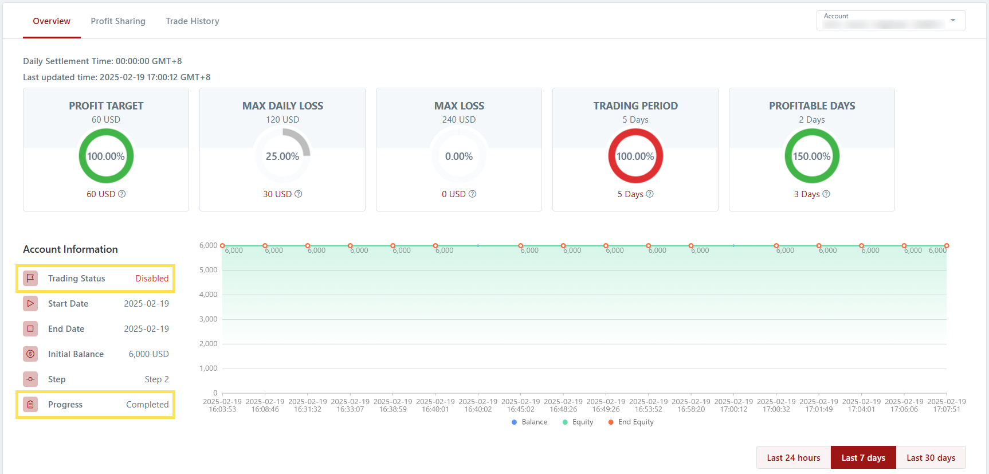Toggle End Equity series in legend

(x=630, y=422)
